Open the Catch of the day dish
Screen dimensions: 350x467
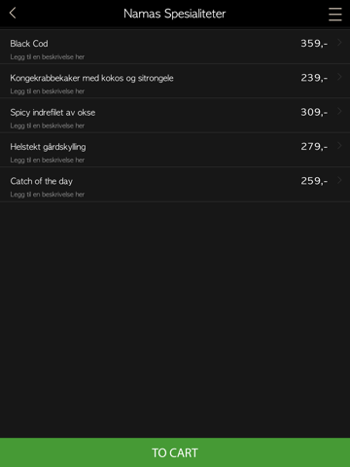pyautogui.click(x=175, y=184)
